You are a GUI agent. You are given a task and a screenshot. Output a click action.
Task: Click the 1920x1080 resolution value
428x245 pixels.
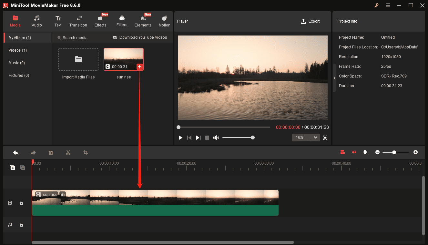point(391,57)
